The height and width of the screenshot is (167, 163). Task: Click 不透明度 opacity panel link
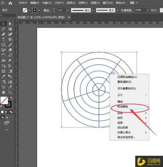[127, 10]
